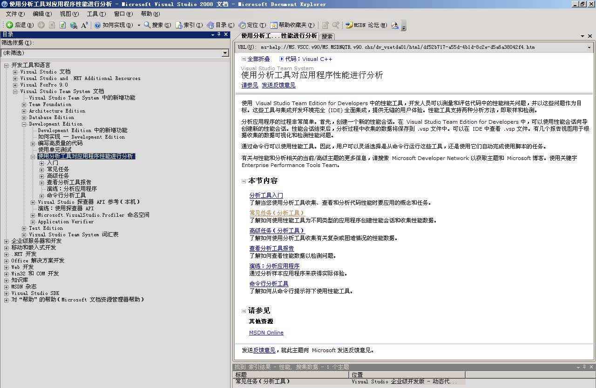Click the ask-a-question icon after MSDN 论坛
Image resolution: width=596 pixels, height=388 pixels.
pyautogui.click(x=395, y=25)
